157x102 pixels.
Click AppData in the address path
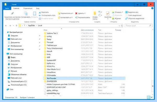pyautogui.click(x=31, y=26)
